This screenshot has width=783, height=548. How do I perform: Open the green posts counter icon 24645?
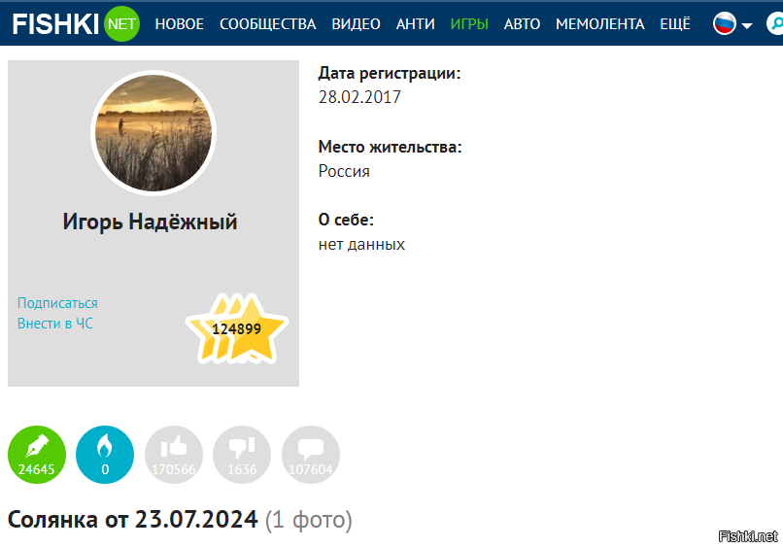tap(37, 455)
